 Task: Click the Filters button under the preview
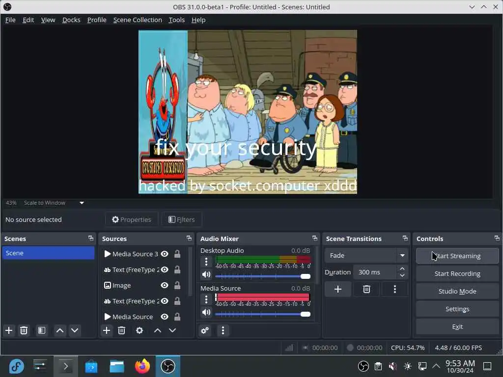pos(182,219)
